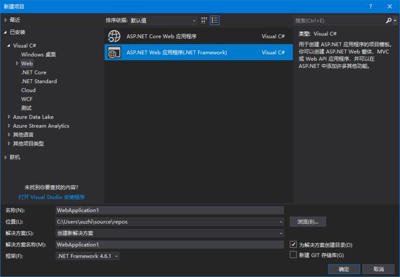Close the 新建项目 dialog
The height and width of the screenshot is (277, 400).
[x=390, y=6]
